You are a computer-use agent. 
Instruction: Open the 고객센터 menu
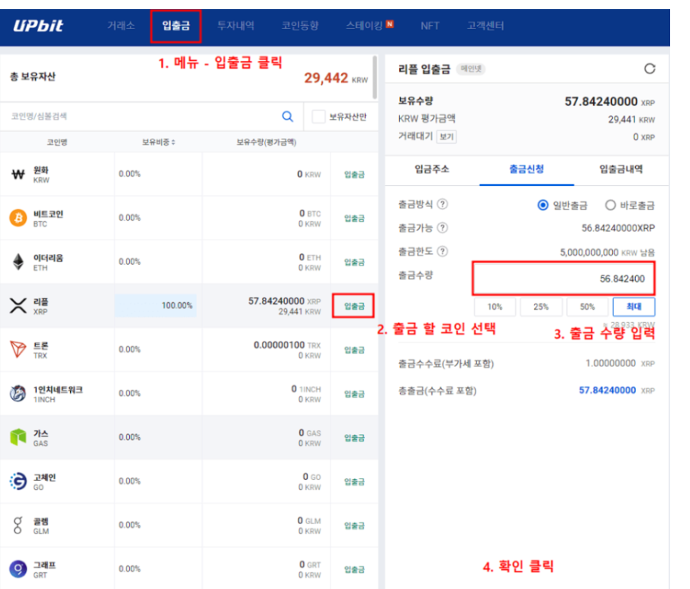(485, 25)
